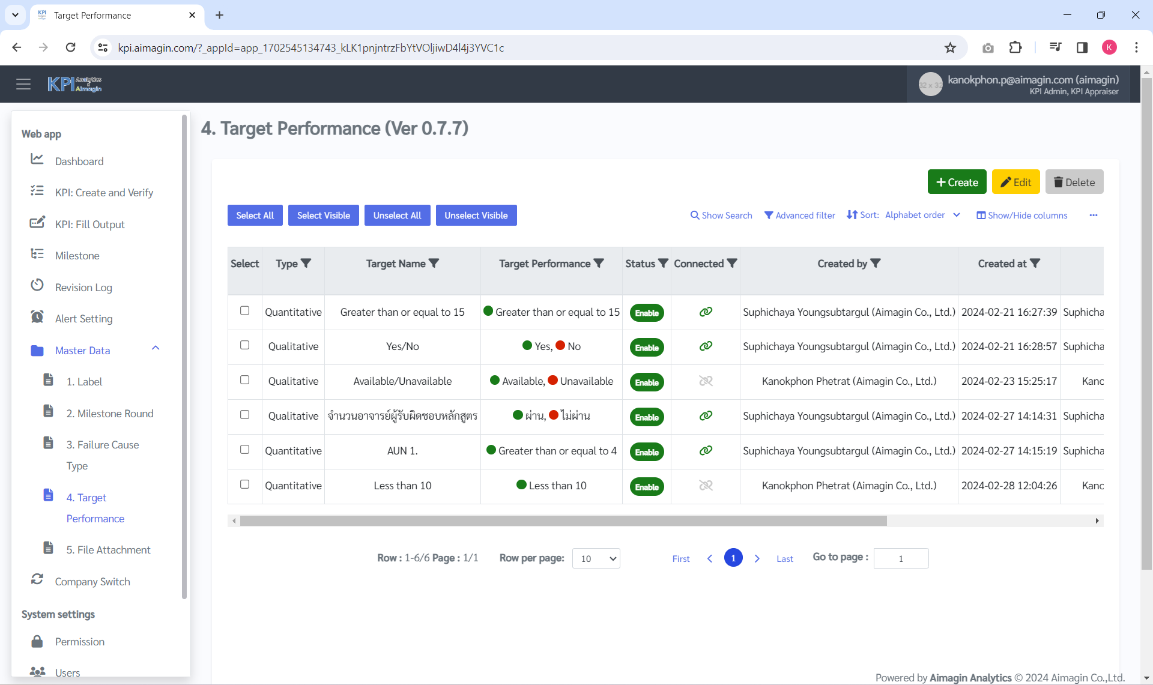The width and height of the screenshot is (1153, 685).
Task: Go to the Last page
Action: (x=785, y=558)
